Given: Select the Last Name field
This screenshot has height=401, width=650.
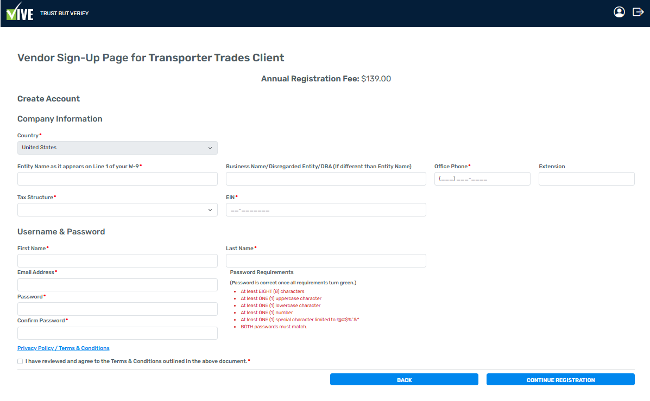Looking at the screenshot, I should (x=326, y=261).
